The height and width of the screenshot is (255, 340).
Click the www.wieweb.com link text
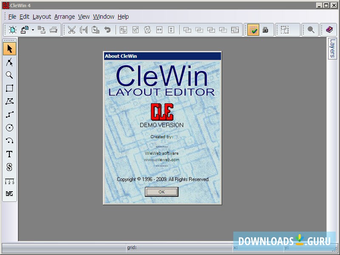tap(162, 159)
